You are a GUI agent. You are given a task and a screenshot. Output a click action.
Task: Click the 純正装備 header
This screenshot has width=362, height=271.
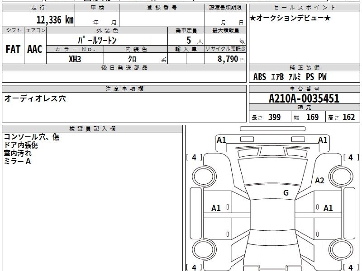tap(305, 68)
